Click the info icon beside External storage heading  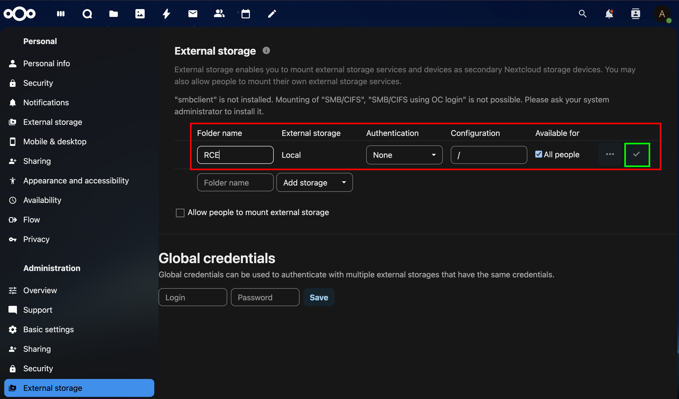(x=266, y=51)
